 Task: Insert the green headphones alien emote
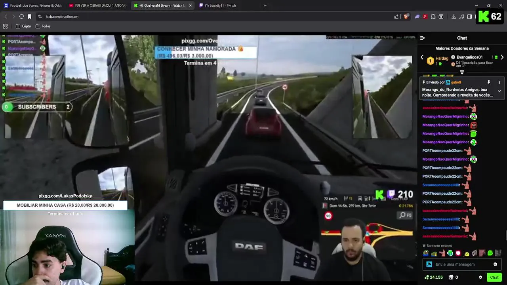450,253
